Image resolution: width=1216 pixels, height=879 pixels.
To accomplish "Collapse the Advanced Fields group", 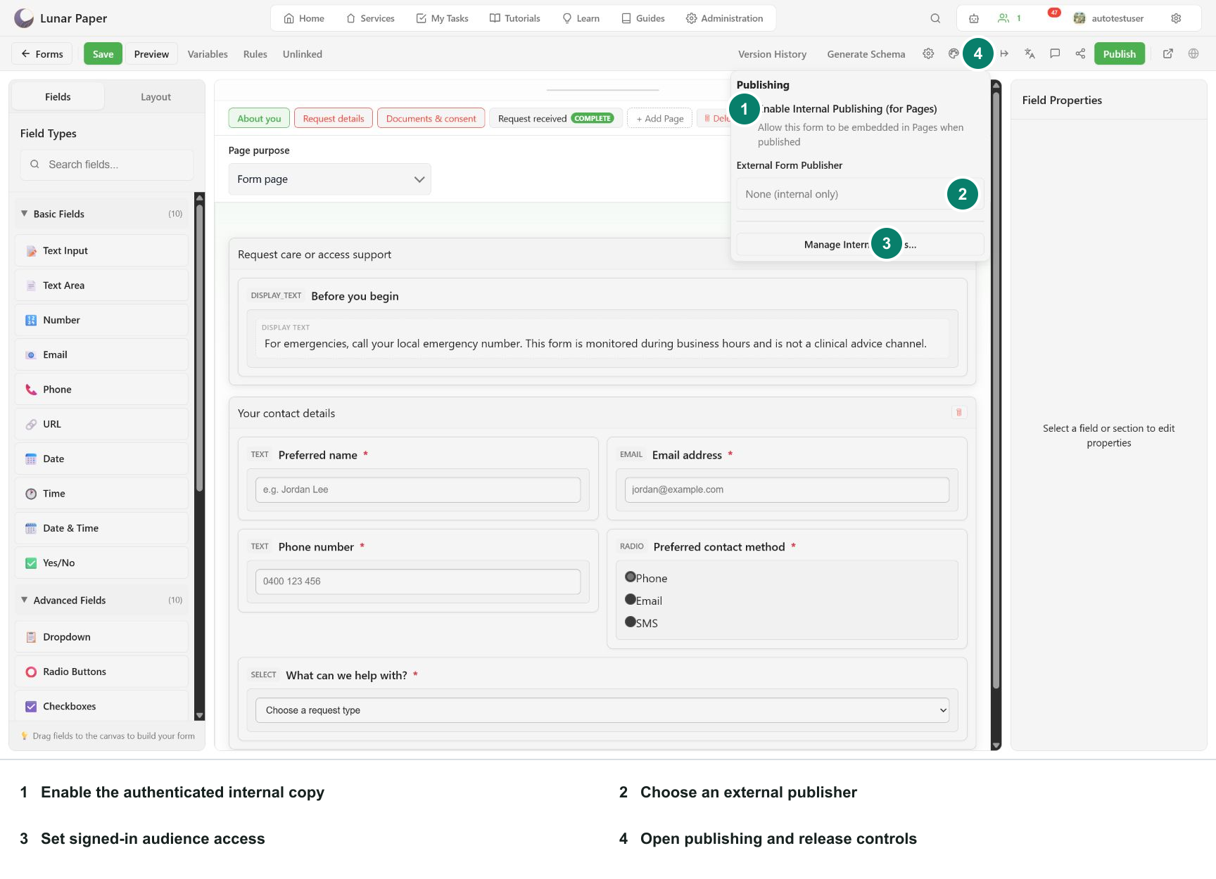I will (x=101, y=600).
